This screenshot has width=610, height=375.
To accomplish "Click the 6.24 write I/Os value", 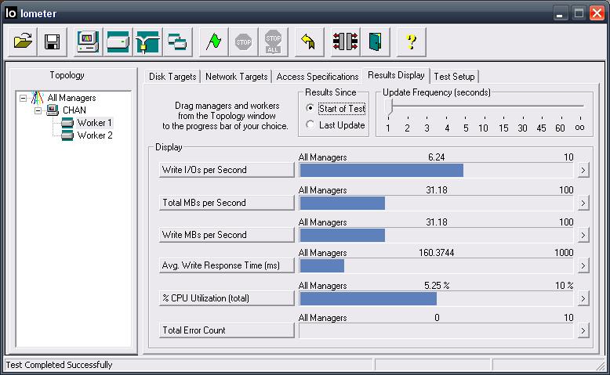I will tap(436, 157).
